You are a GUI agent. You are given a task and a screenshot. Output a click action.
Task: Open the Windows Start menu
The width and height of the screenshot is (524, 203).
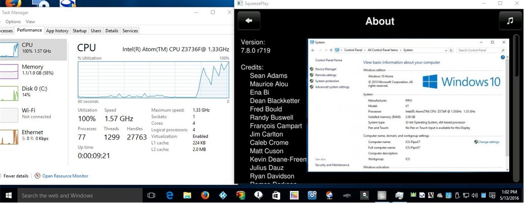9,195
